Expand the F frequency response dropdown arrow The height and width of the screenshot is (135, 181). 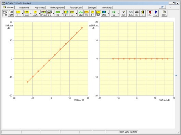click(x=22, y=13)
